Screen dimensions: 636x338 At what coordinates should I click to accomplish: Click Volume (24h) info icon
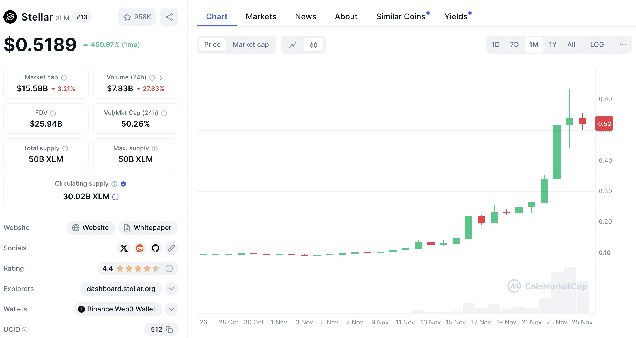point(152,77)
